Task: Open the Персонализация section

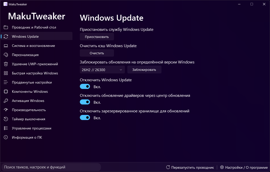Action: click(x=37, y=55)
